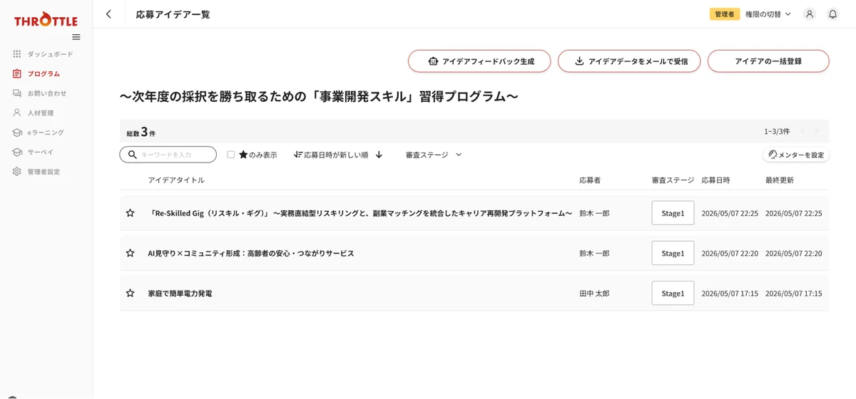The image size is (856, 399).
Task: Toggle the sidebar hamburger menu
Action: pos(76,37)
